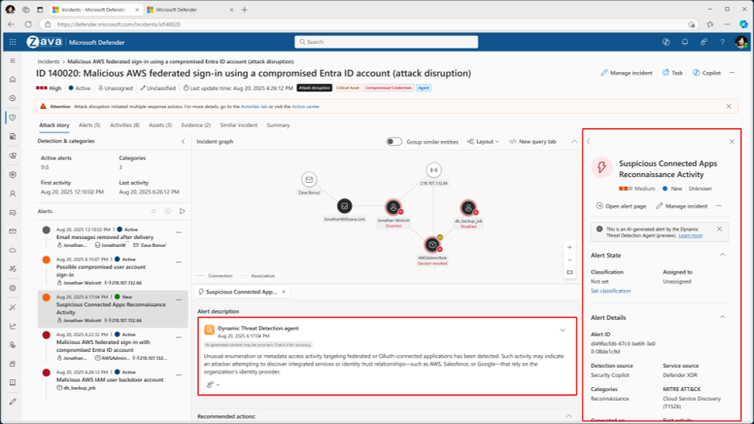Click the browser address bar
Image resolution: width=754 pixels, height=424 pixels.
[x=368, y=24]
